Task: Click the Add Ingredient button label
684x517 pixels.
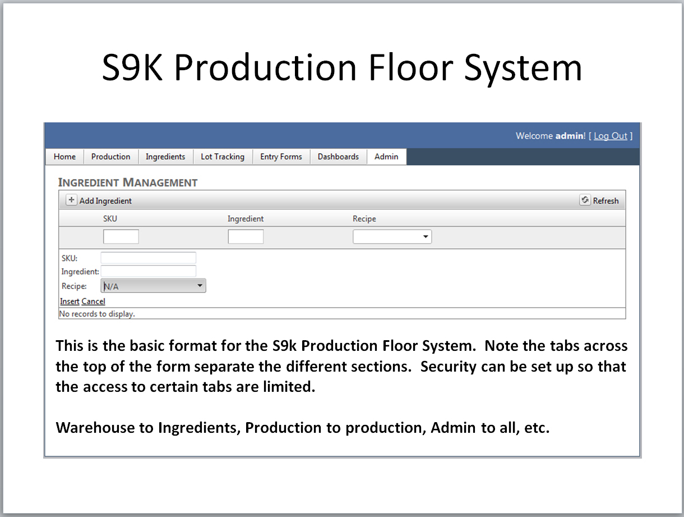Action: [105, 201]
